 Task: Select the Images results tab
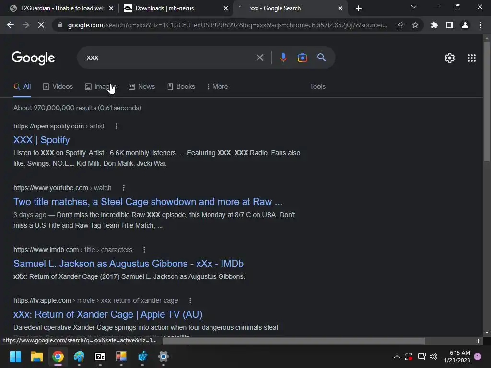point(101,86)
